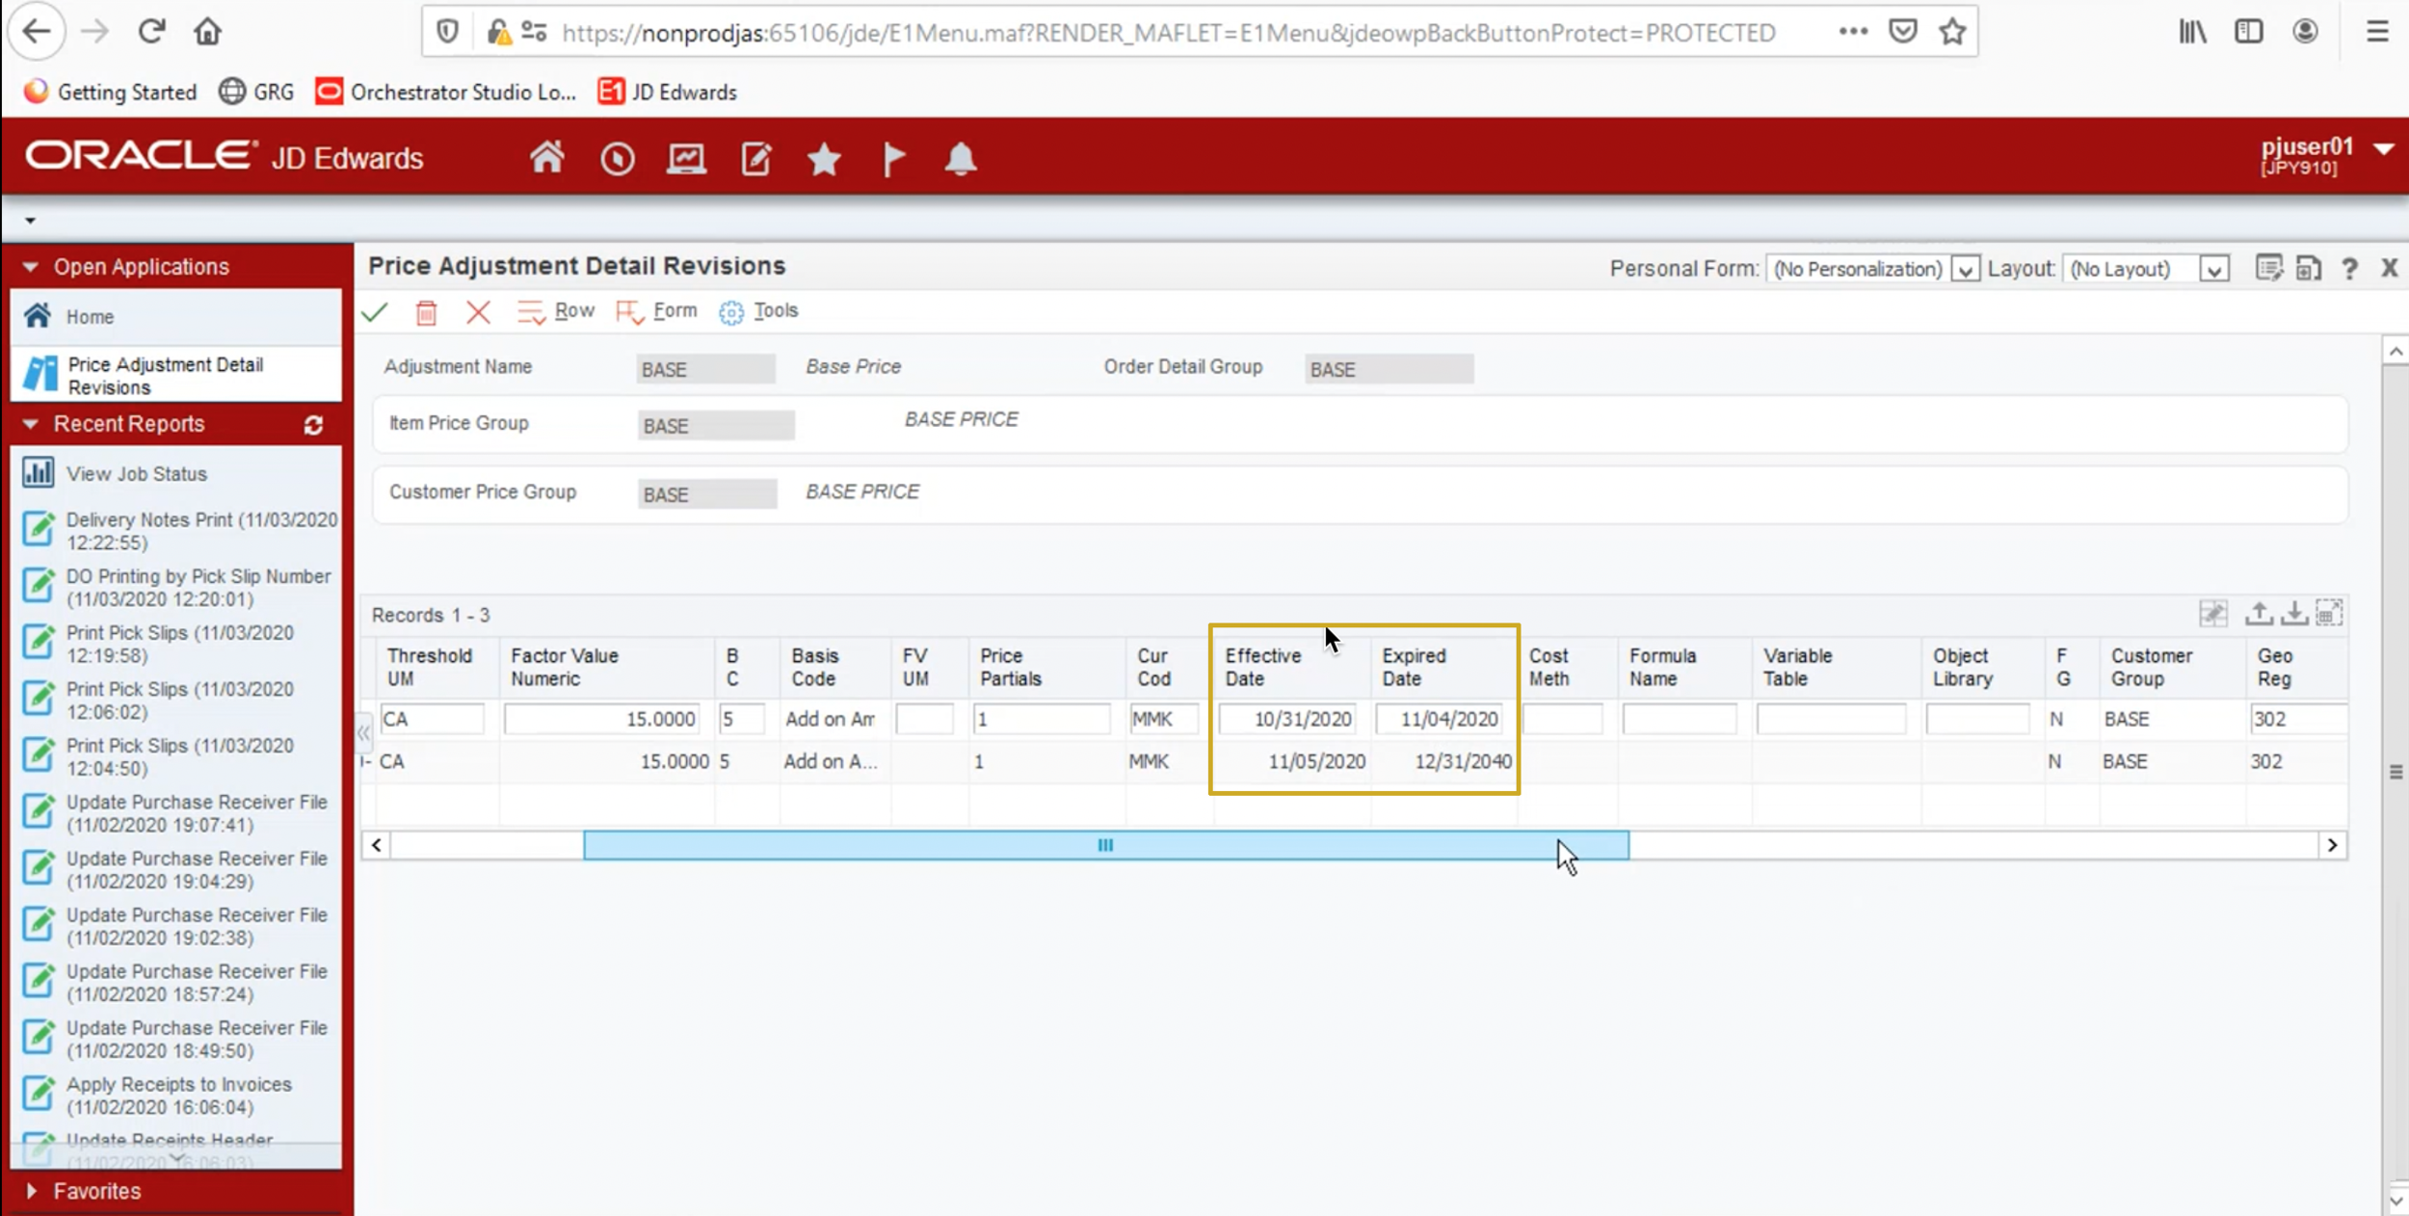Screen dimensions: 2409x1216
Task: Click the green checkmark OK icon
Action: pos(375,312)
